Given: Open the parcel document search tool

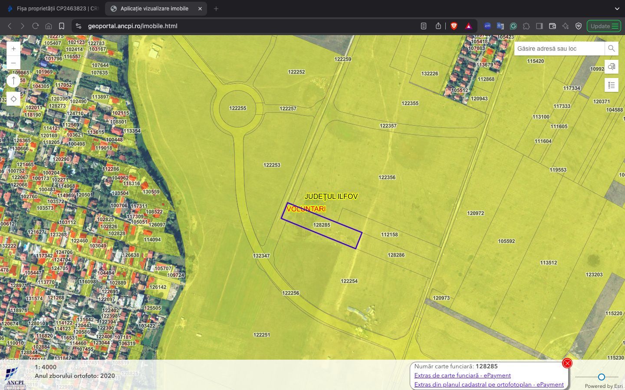Looking at the screenshot, I should (x=611, y=67).
